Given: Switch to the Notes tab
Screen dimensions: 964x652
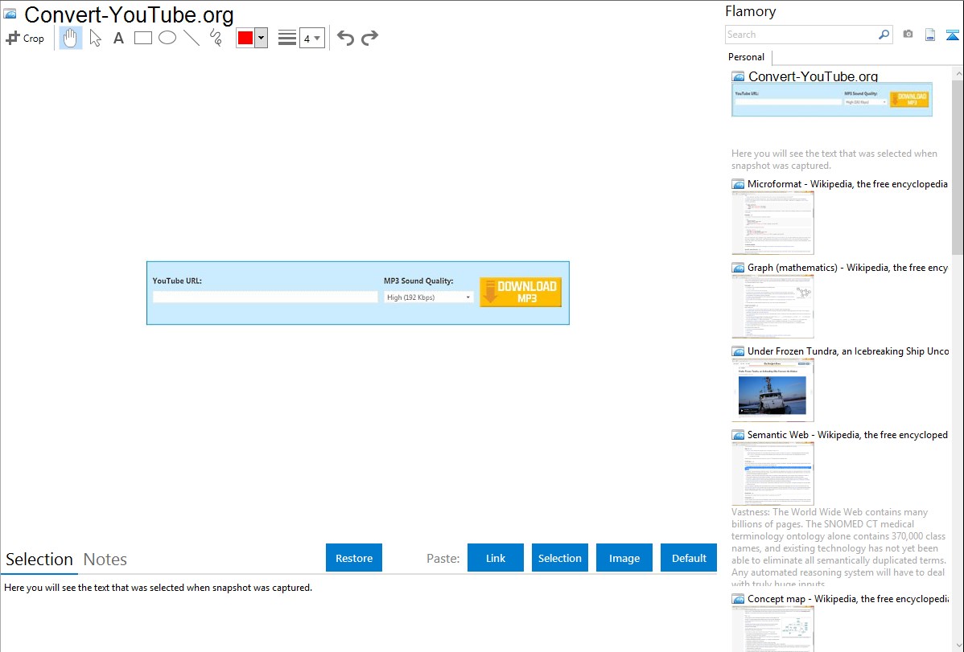Looking at the screenshot, I should click(105, 560).
